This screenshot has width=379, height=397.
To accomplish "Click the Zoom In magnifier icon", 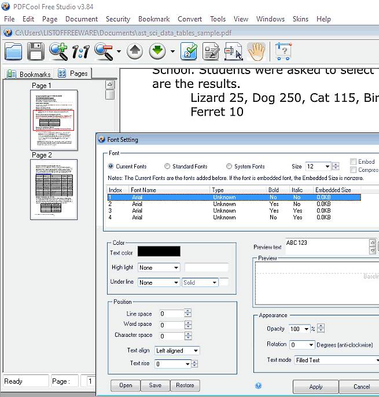I will 58,52.
